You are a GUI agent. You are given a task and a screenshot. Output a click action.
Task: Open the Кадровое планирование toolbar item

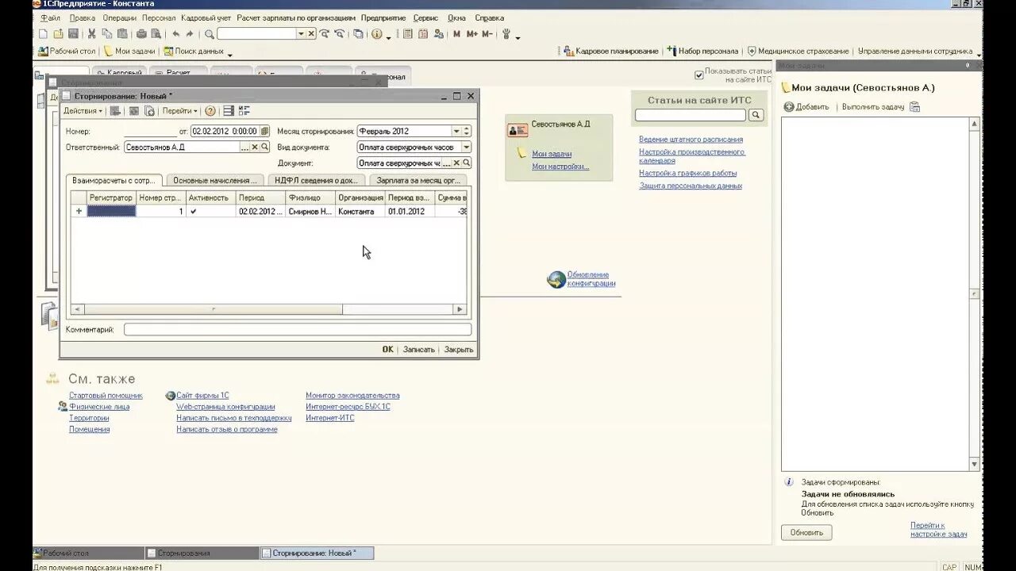611,51
